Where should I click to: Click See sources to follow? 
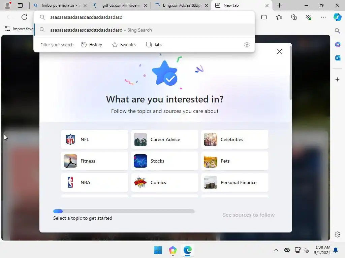coord(249,215)
